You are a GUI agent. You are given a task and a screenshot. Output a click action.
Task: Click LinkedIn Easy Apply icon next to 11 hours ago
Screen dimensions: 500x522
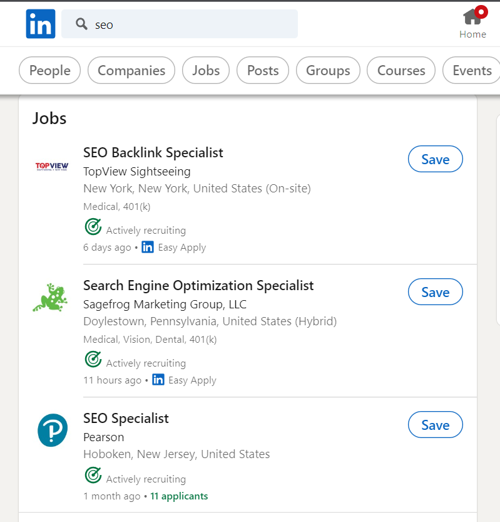pyautogui.click(x=158, y=380)
